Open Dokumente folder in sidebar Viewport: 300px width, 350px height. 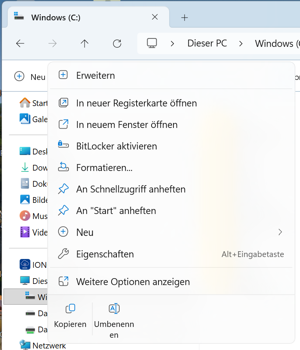(33, 184)
